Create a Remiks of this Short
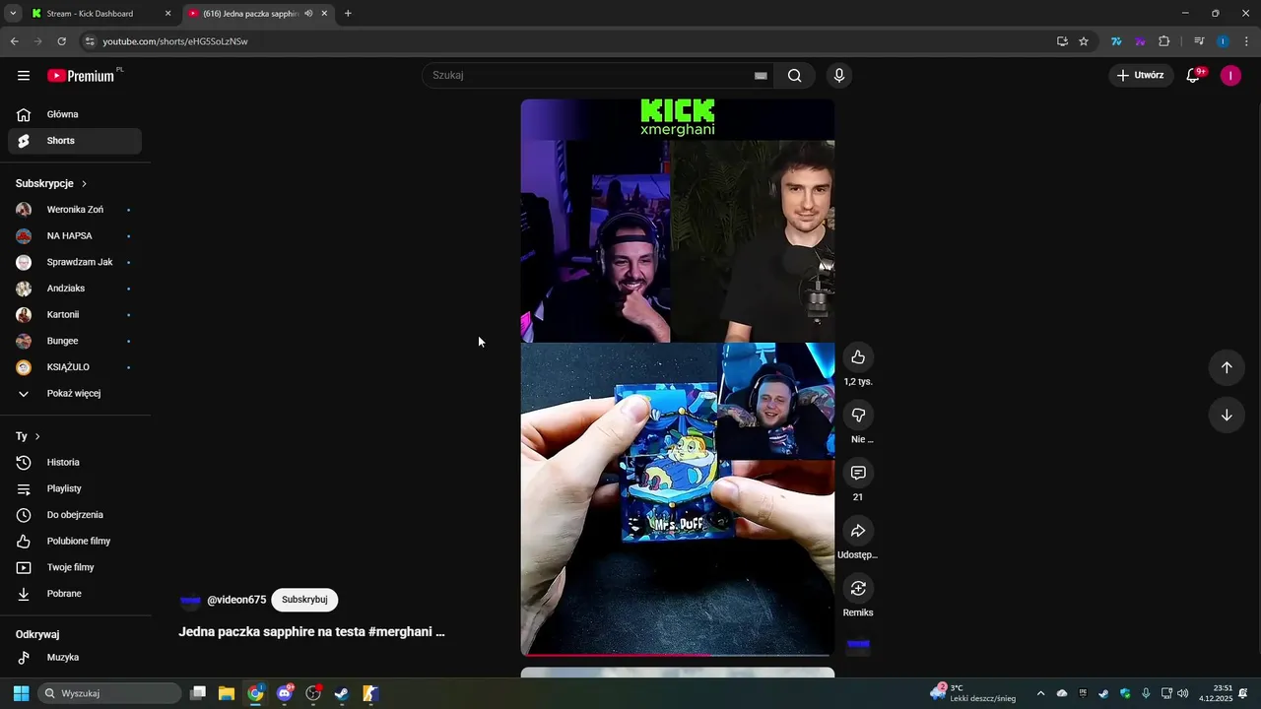 [x=858, y=588]
